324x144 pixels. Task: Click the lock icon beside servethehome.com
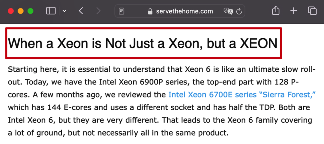[151, 11]
